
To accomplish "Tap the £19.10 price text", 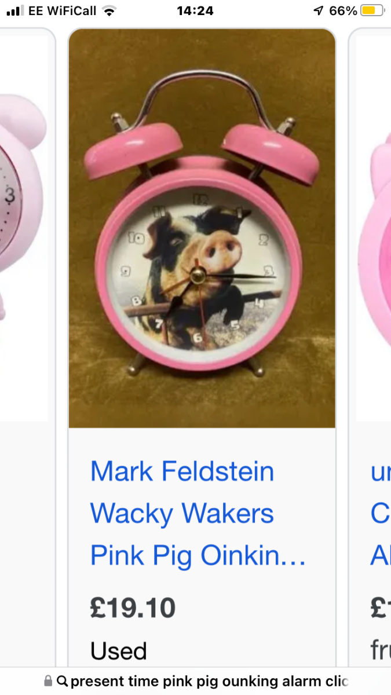I will 133,608.
